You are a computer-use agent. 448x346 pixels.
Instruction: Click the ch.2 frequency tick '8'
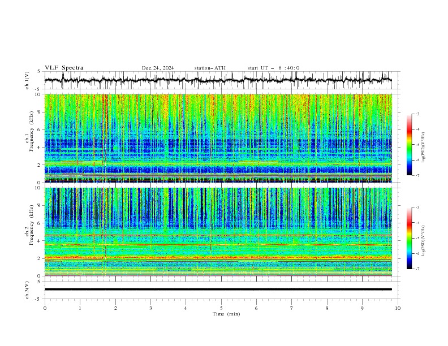point(40,206)
